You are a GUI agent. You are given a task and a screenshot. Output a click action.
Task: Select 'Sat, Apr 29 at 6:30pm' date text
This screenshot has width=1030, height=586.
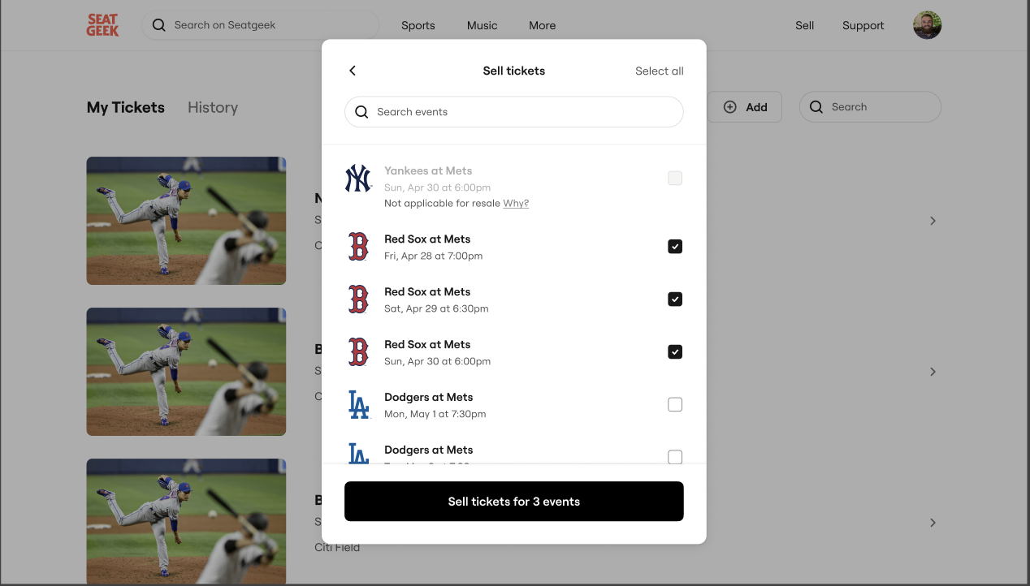(436, 309)
